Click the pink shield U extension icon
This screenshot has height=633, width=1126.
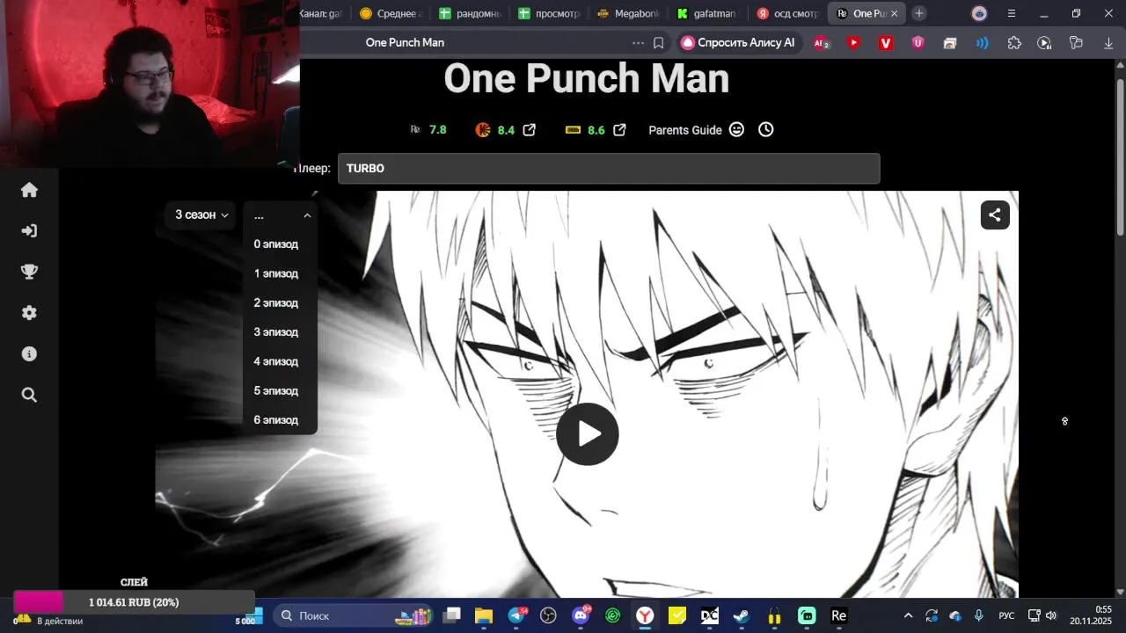click(918, 42)
